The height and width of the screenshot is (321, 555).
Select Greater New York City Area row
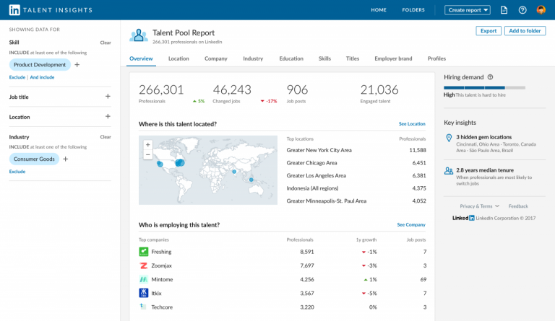point(356,150)
